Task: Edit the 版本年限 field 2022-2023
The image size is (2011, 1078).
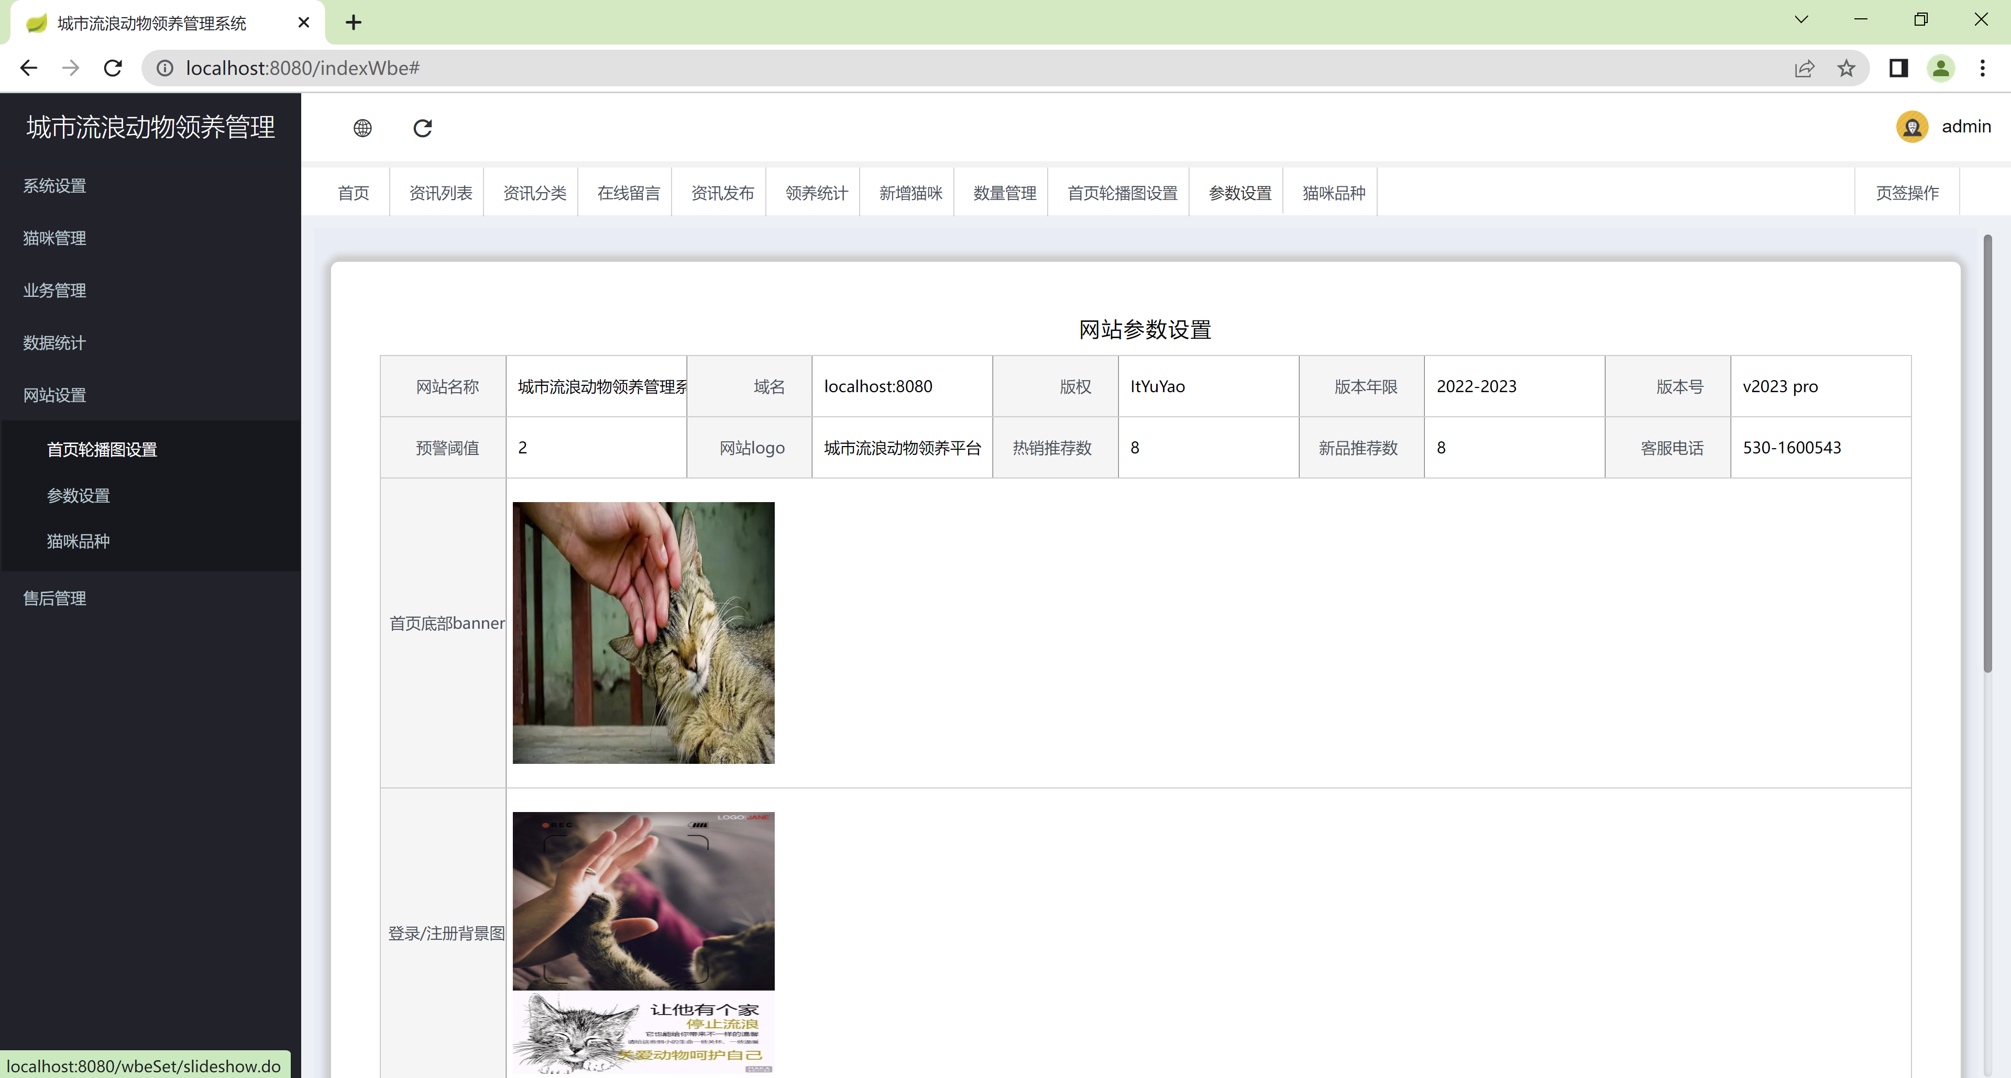Action: pos(1514,387)
